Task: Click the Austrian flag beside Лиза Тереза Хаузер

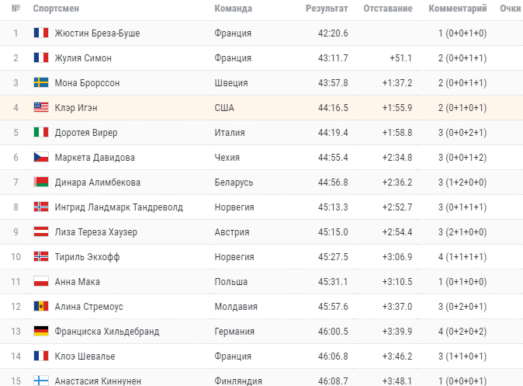Action: [41, 232]
